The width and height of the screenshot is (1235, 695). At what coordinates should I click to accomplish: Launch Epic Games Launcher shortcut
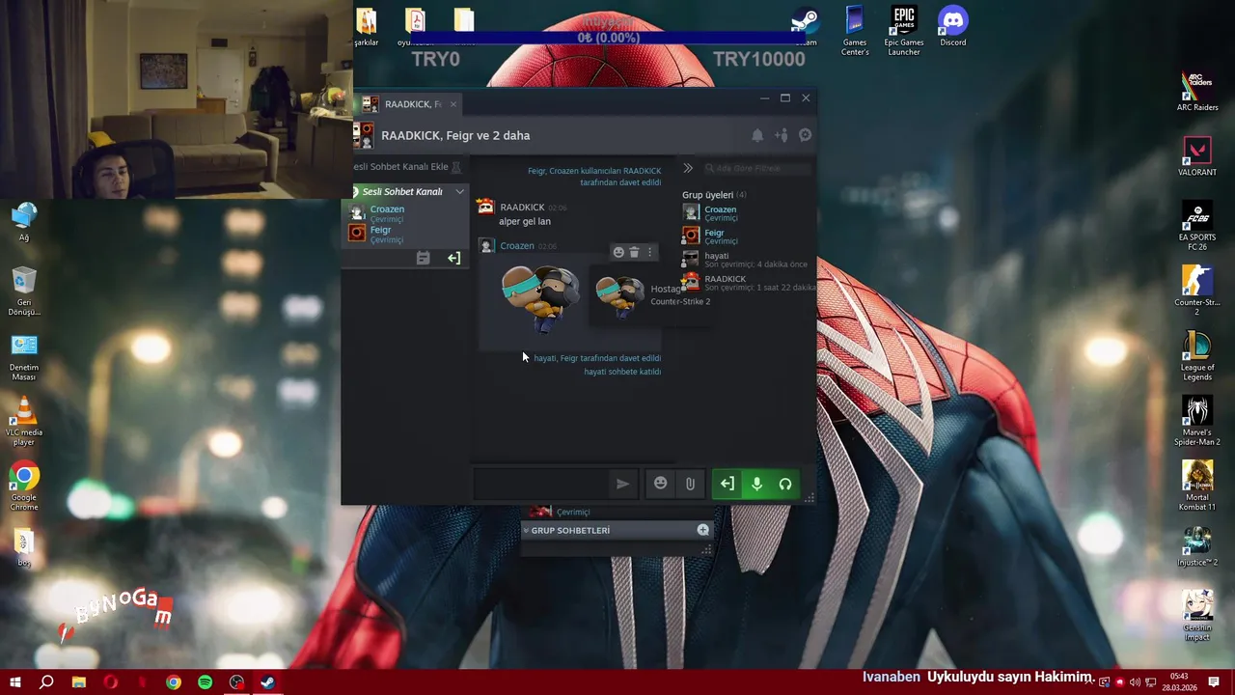904,31
